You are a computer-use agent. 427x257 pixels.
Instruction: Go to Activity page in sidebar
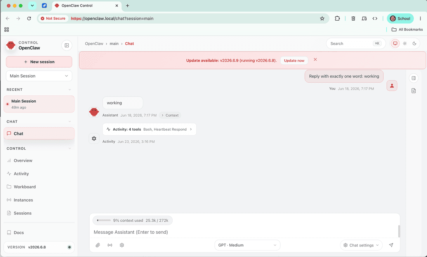39,174
